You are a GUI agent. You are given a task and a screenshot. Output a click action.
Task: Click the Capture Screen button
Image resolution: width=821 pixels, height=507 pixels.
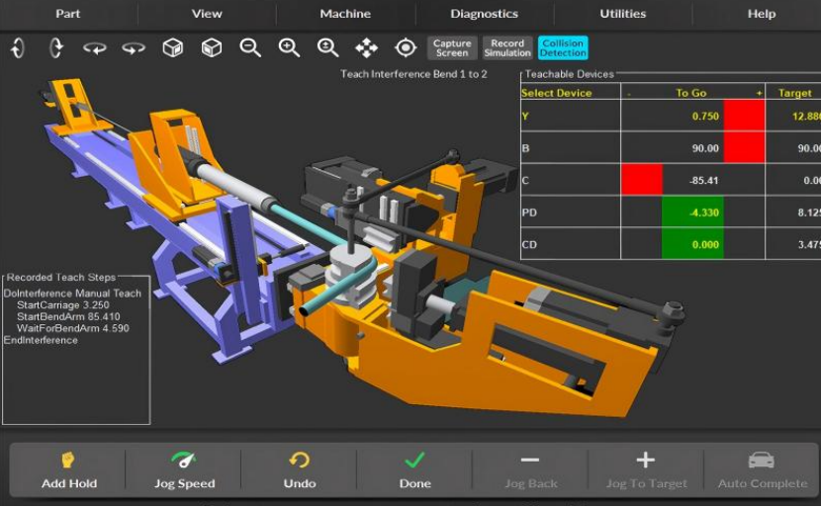coord(452,48)
